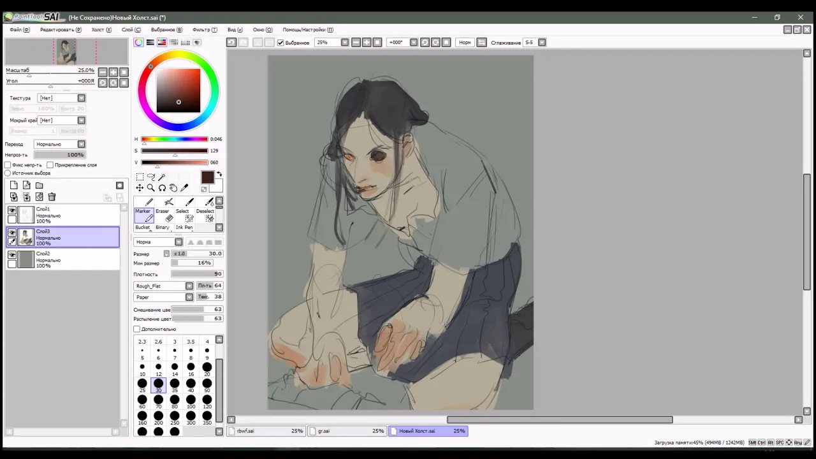Open the Холст menu
This screenshot has height=459, width=816.
pyautogui.click(x=101, y=30)
